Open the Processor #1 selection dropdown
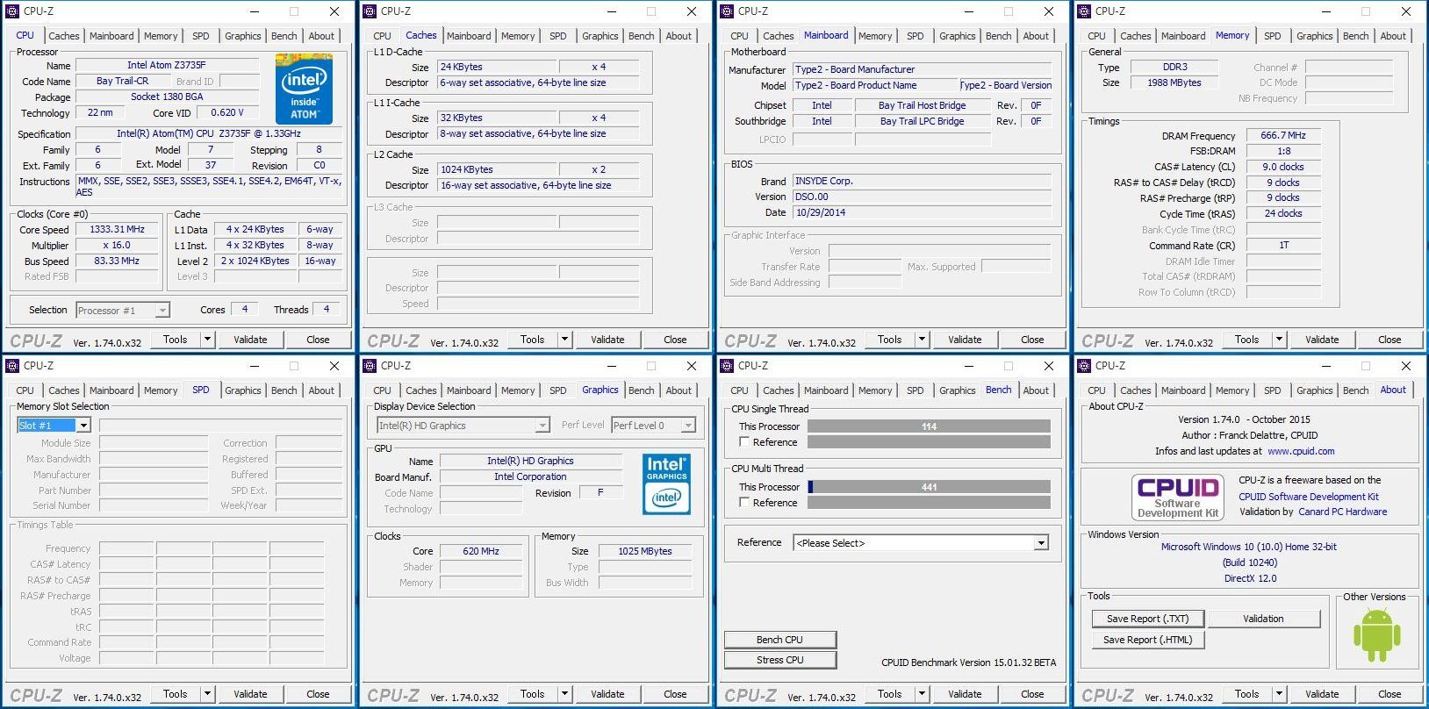Screen dimensions: 1429x709 (x=122, y=311)
